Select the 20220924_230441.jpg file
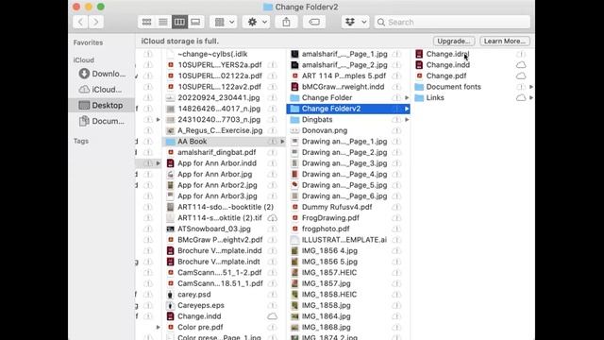The width and height of the screenshot is (604, 340). click(x=218, y=97)
